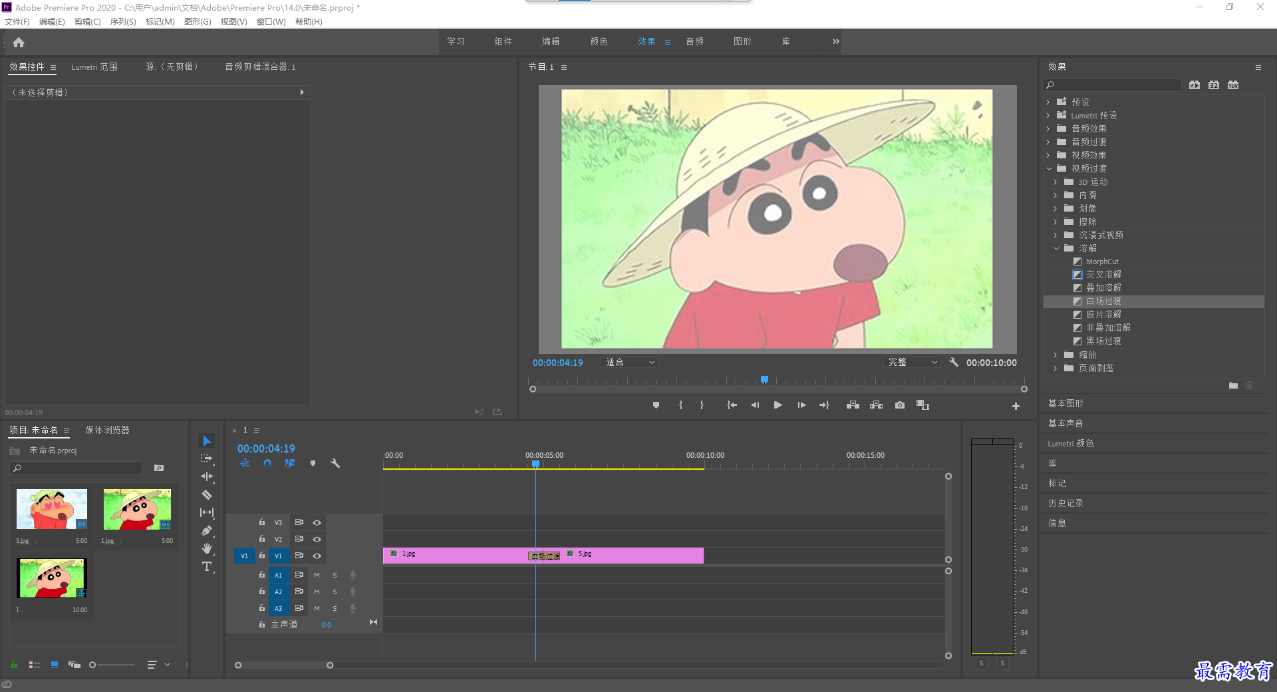Open timeline display settings wrench
Image resolution: width=1277 pixels, height=692 pixels.
pyautogui.click(x=335, y=463)
